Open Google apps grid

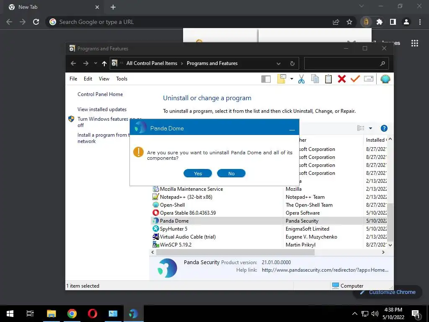tap(414, 43)
